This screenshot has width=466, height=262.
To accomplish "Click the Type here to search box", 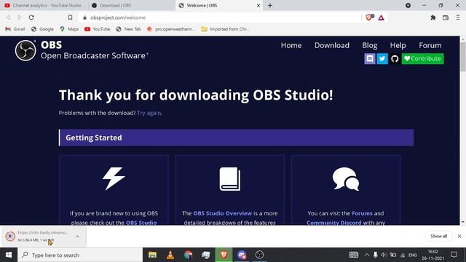I will tap(80, 255).
